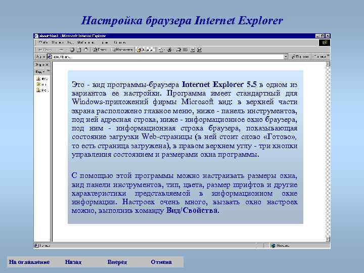This screenshot has height=273, width=364.
Task: Click the Ссылки (Links) bar label
Action: click(320, 57)
